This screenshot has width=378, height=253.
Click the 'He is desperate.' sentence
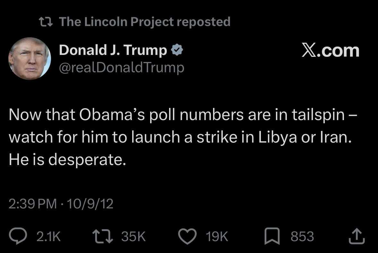(67, 160)
